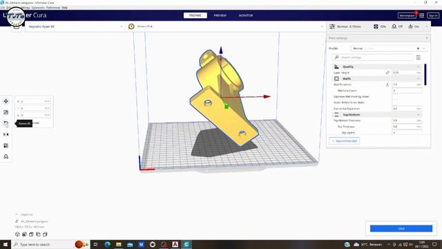Click the support Off icon
The image size is (442, 249).
394,26
